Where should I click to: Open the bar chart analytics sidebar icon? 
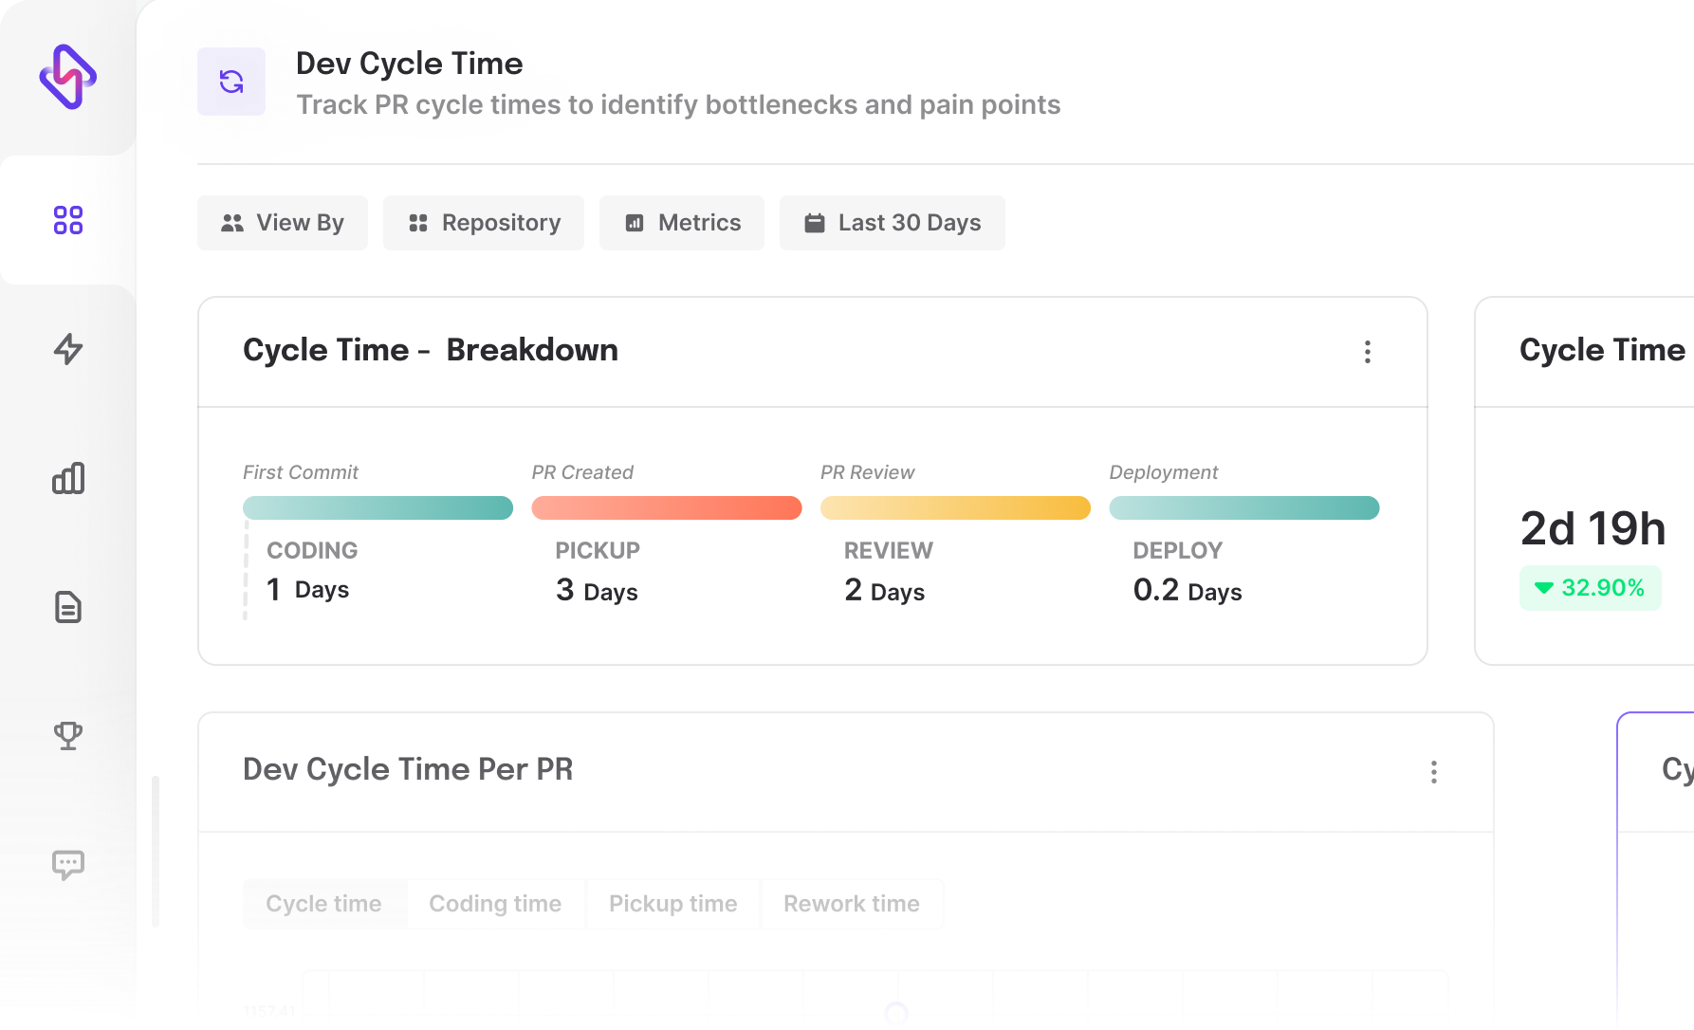66,479
